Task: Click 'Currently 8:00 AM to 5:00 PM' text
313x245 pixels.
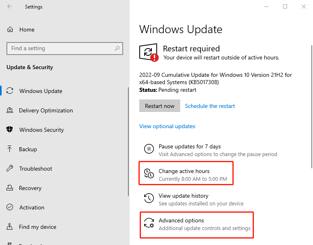Action: point(193,179)
